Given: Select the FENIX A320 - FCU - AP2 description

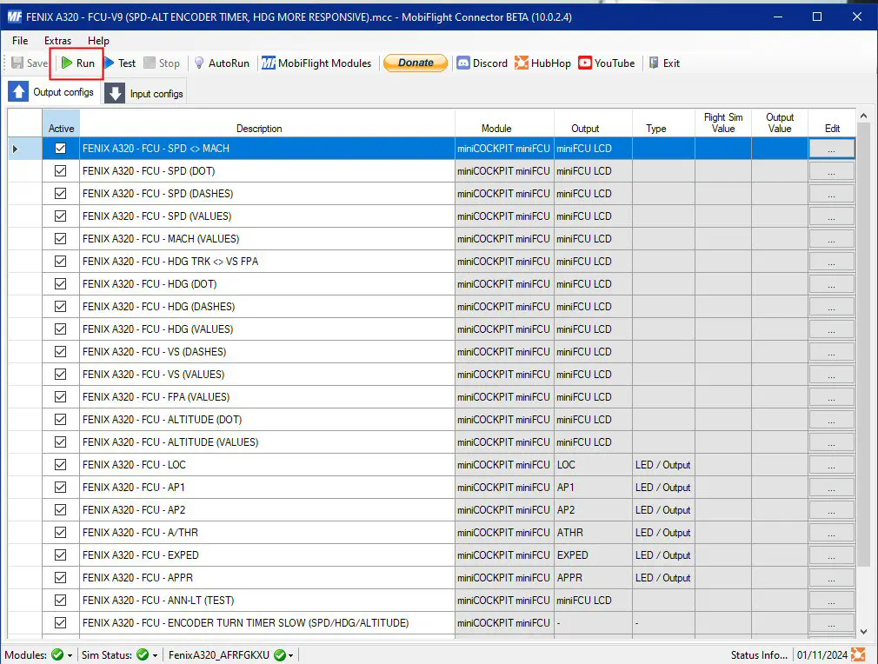Looking at the screenshot, I should [267, 509].
